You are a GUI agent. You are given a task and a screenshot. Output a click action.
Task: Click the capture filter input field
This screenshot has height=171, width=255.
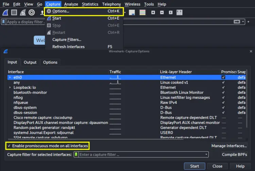141,154
